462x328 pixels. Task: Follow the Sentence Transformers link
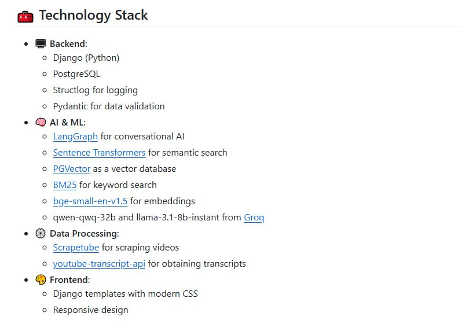(99, 153)
